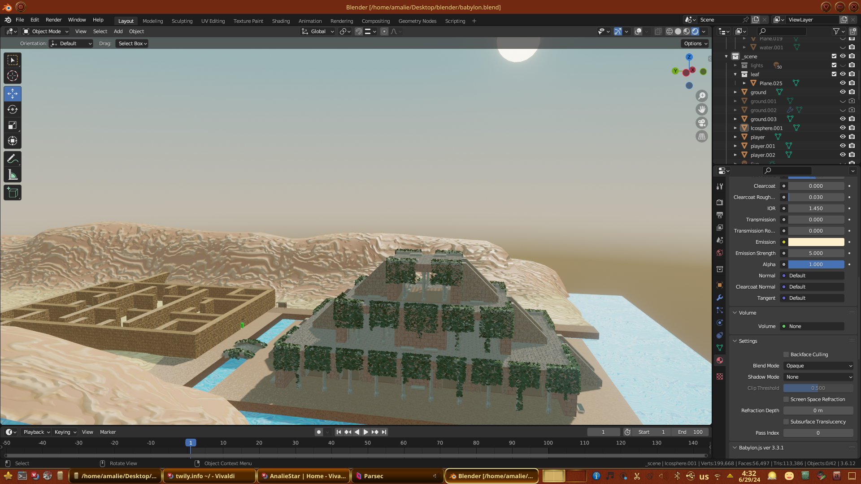Image resolution: width=861 pixels, height=484 pixels.
Task: Hide the ground object in the outliner
Action: tap(843, 92)
